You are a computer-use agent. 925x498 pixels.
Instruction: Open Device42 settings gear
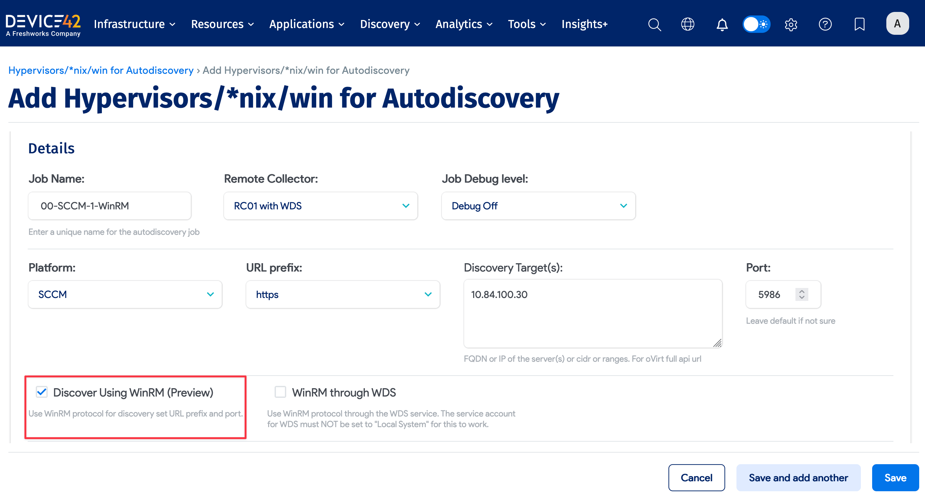(791, 24)
